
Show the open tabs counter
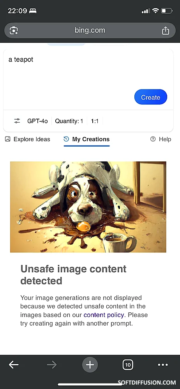coord(128,365)
